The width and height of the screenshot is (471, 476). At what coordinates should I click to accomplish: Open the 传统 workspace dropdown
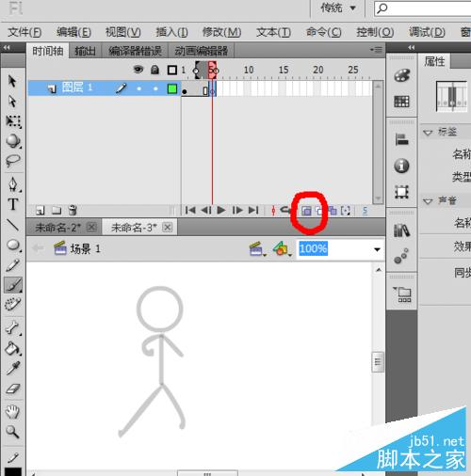[x=337, y=8]
